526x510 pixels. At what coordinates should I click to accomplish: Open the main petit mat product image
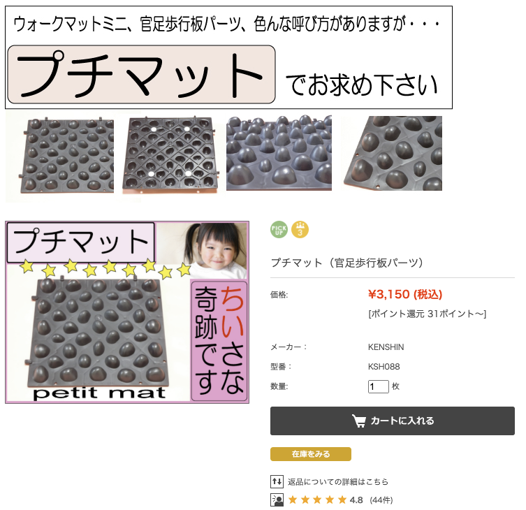(127, 312)
